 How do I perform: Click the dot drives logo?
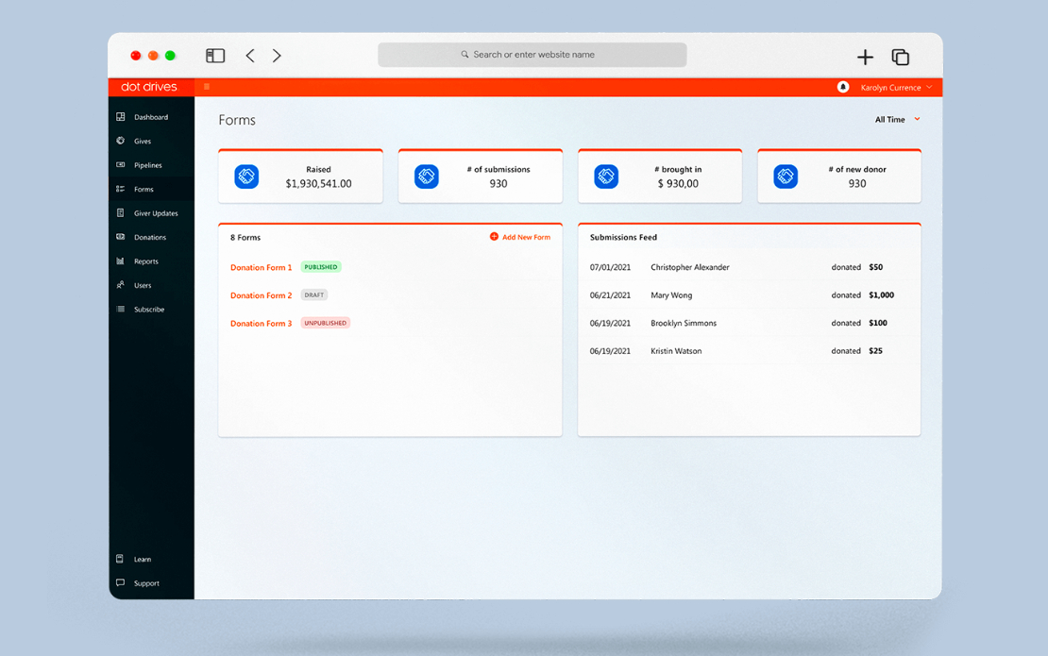click(x=149, y=87)
